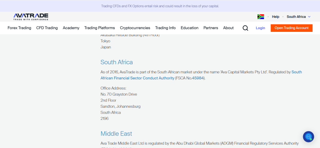320x148 pixels.
Task: Click the AvaTrade logo
Action: [31, 17]
